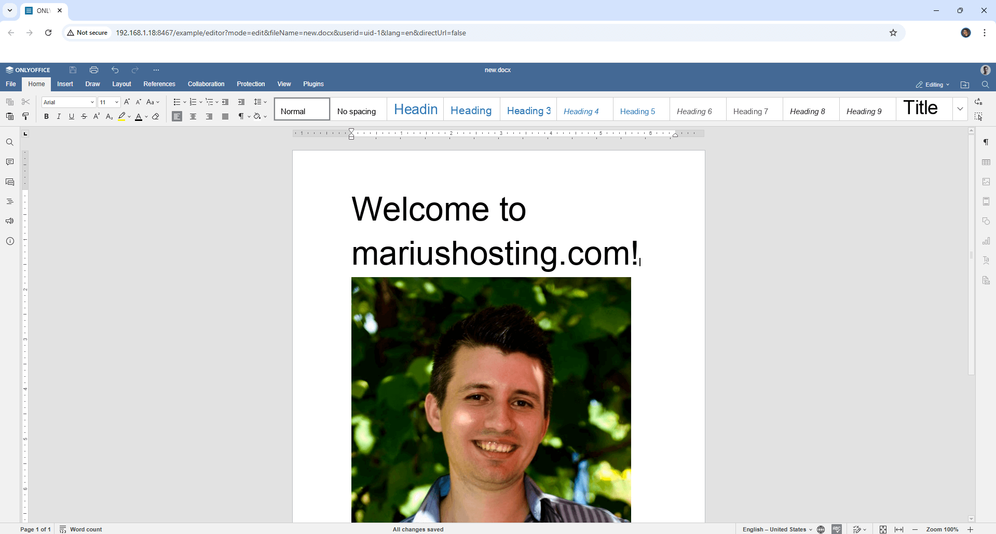The image size is (996, 534).
Task: Apply the yellow highlight color
Action: (121, 117)
